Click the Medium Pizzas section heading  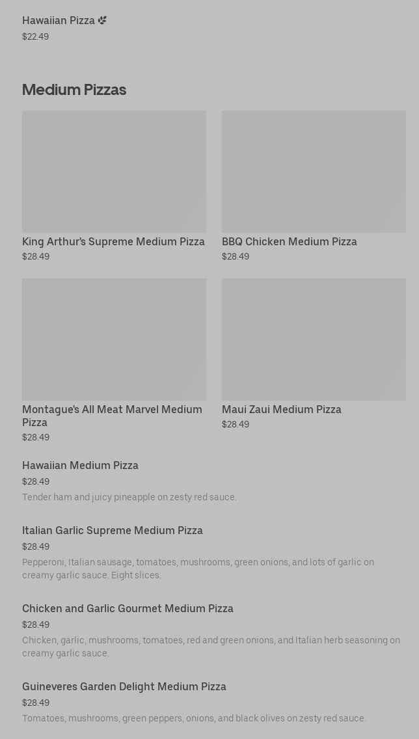click(74, 90)
